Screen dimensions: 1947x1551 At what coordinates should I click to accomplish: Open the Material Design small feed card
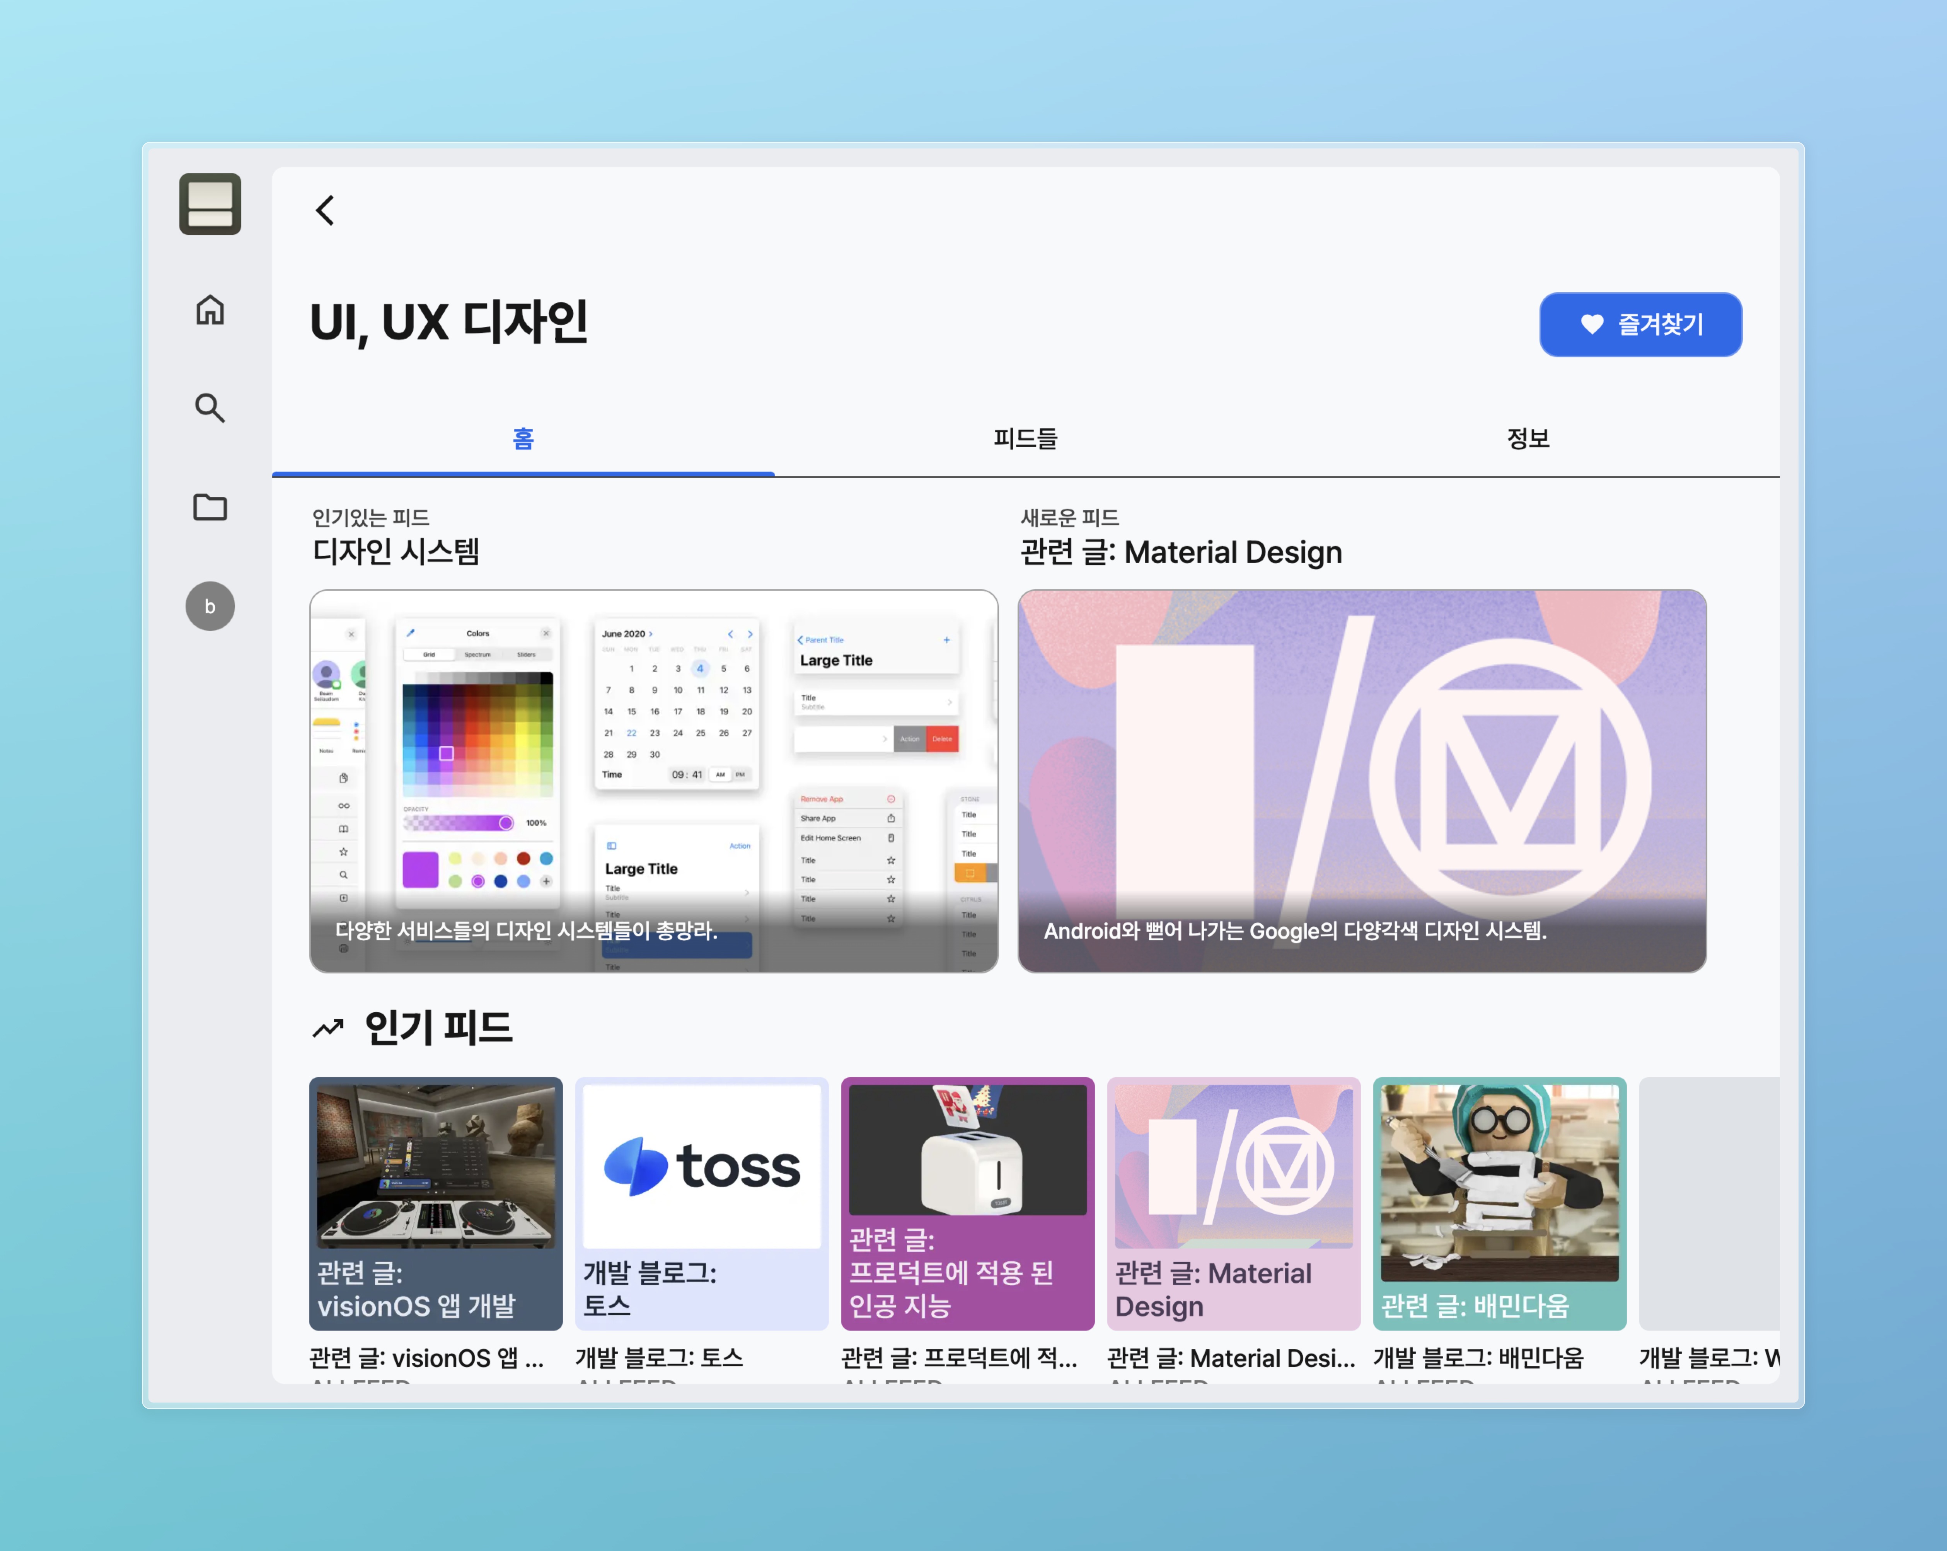click(1234, 1203)
